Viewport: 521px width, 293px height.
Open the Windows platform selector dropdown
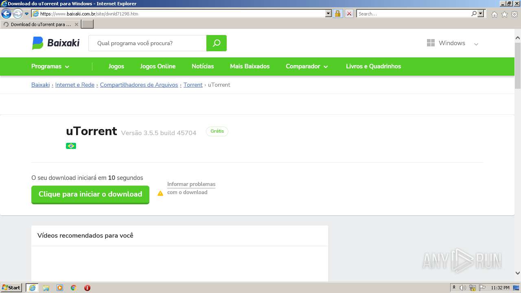[452, 43]
